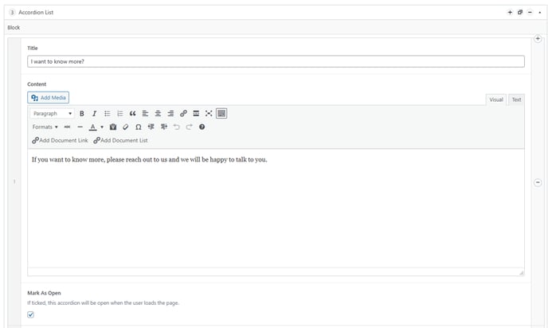The width and height of the screenshot is (548, 328).
Task: Toggle bold formatting in content editor
Action: (82, 114)
